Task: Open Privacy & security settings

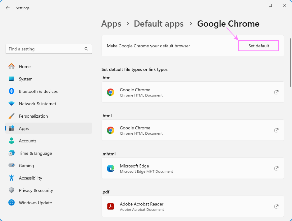Action: click(48, 190)
